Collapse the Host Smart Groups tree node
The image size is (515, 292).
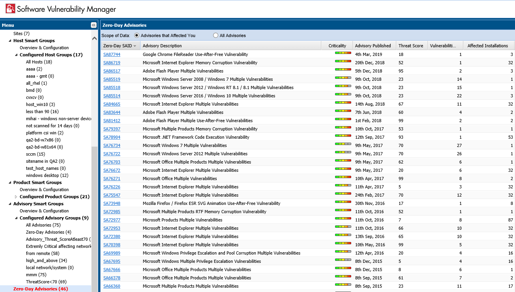10,41
